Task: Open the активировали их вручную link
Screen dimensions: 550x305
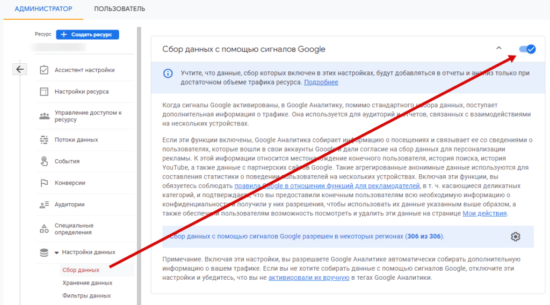Action: (x=309, y=278)
